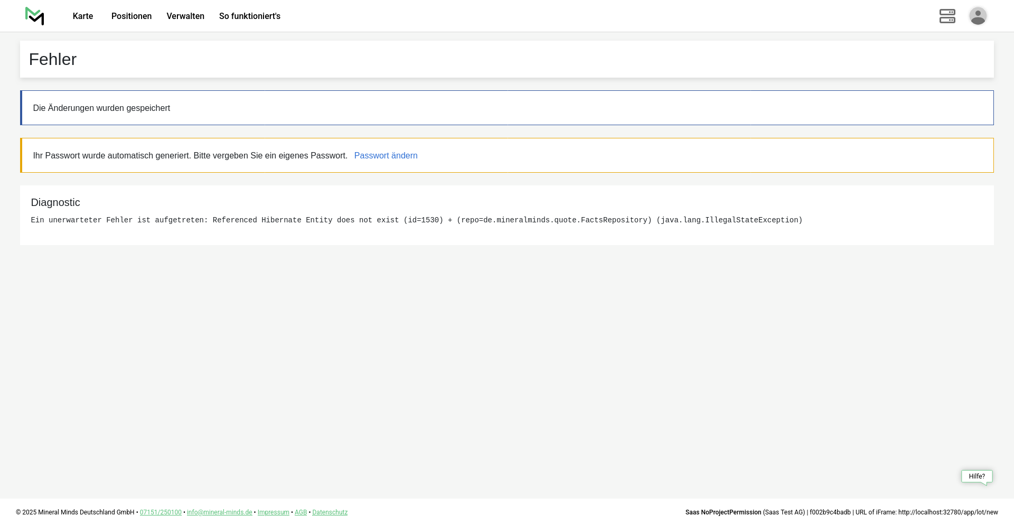1014x525 pixels.
Task: Click the Fehler page heading
Action: pyautogui.click(x=53, y=60)
